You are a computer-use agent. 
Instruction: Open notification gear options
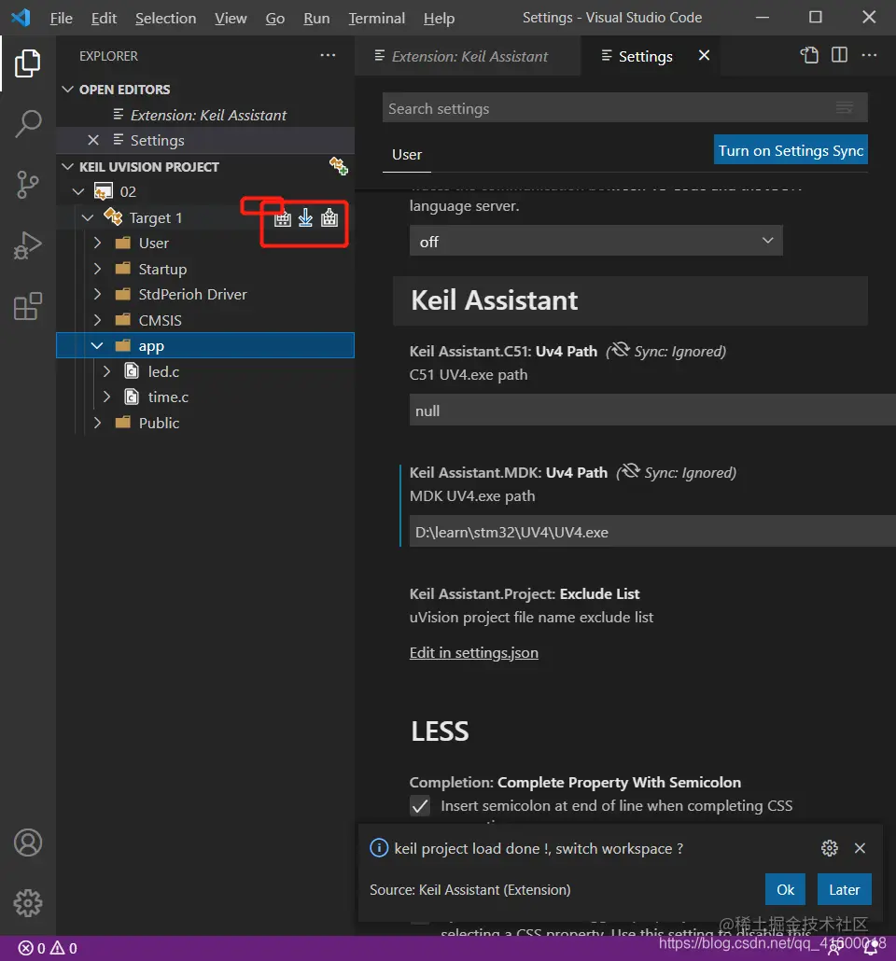[829, 848]
